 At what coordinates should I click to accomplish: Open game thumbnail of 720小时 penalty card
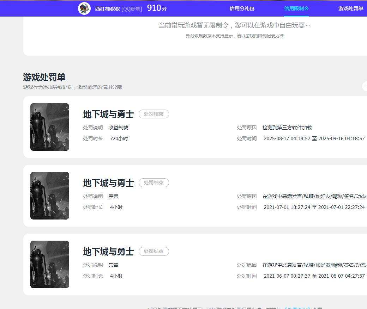click(x=50, y=127)
